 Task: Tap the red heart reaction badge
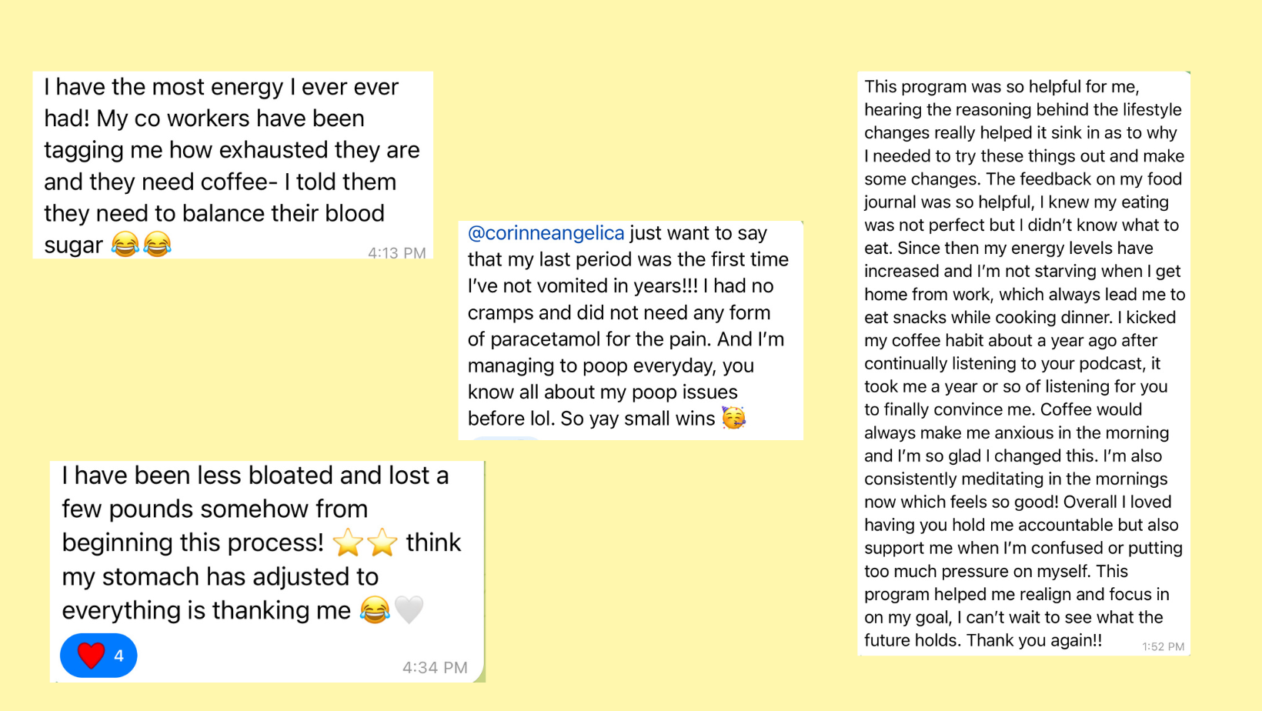click(98, 656)
